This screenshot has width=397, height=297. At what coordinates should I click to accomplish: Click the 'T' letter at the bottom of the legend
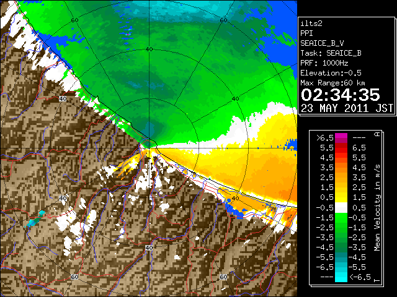point(377,280)
